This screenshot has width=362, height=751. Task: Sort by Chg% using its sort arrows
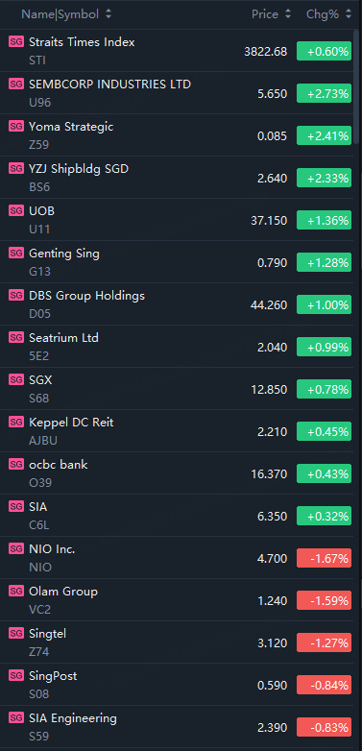point(349,14)
